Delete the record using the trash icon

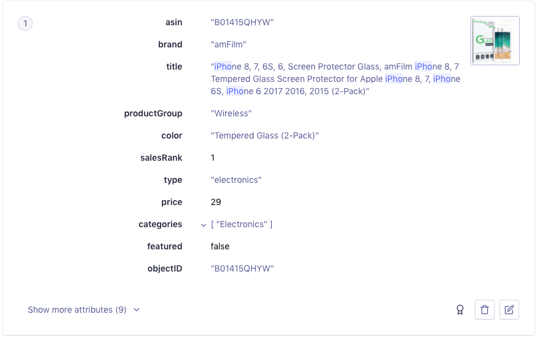pyautogui.click(x=485, y=310)
